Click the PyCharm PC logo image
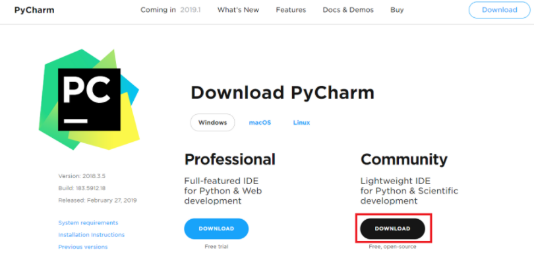Screen dimensions: 534x264 click(x=89, y=100)
